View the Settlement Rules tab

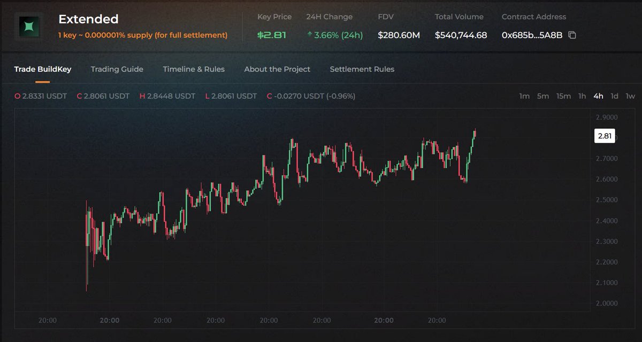tap(362, 69)
